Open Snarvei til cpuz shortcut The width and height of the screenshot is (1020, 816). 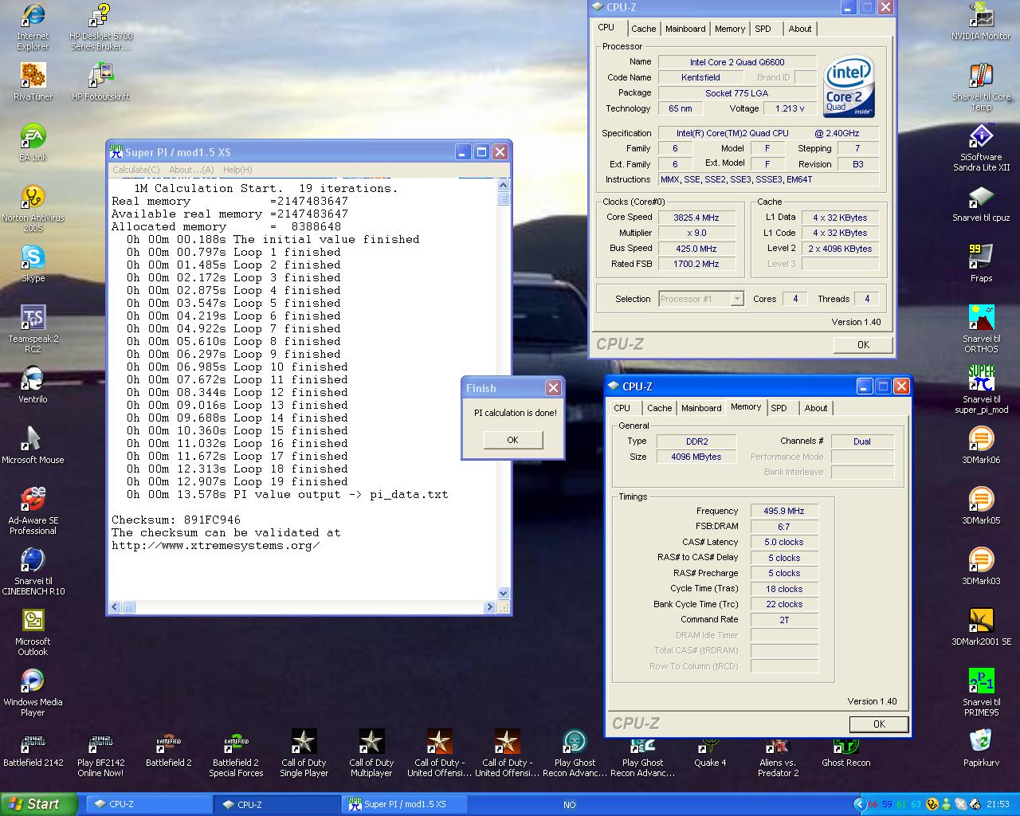click(981, 202)
